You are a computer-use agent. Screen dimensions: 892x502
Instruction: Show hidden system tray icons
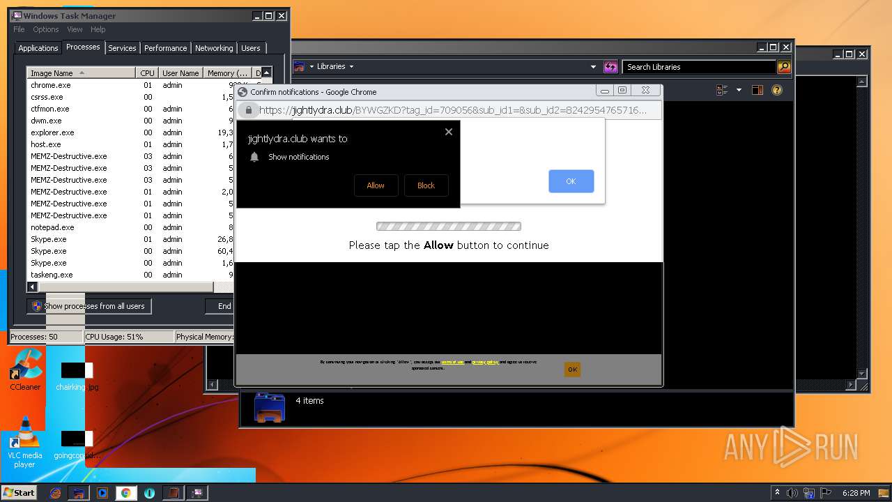[777, 493]
